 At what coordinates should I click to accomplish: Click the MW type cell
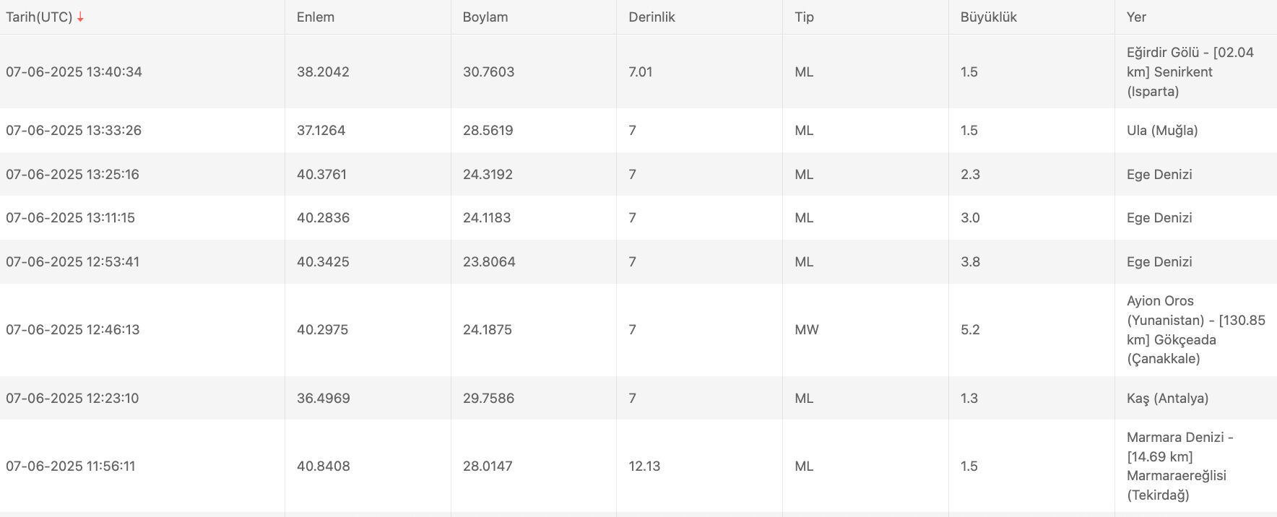pos(807,330)
